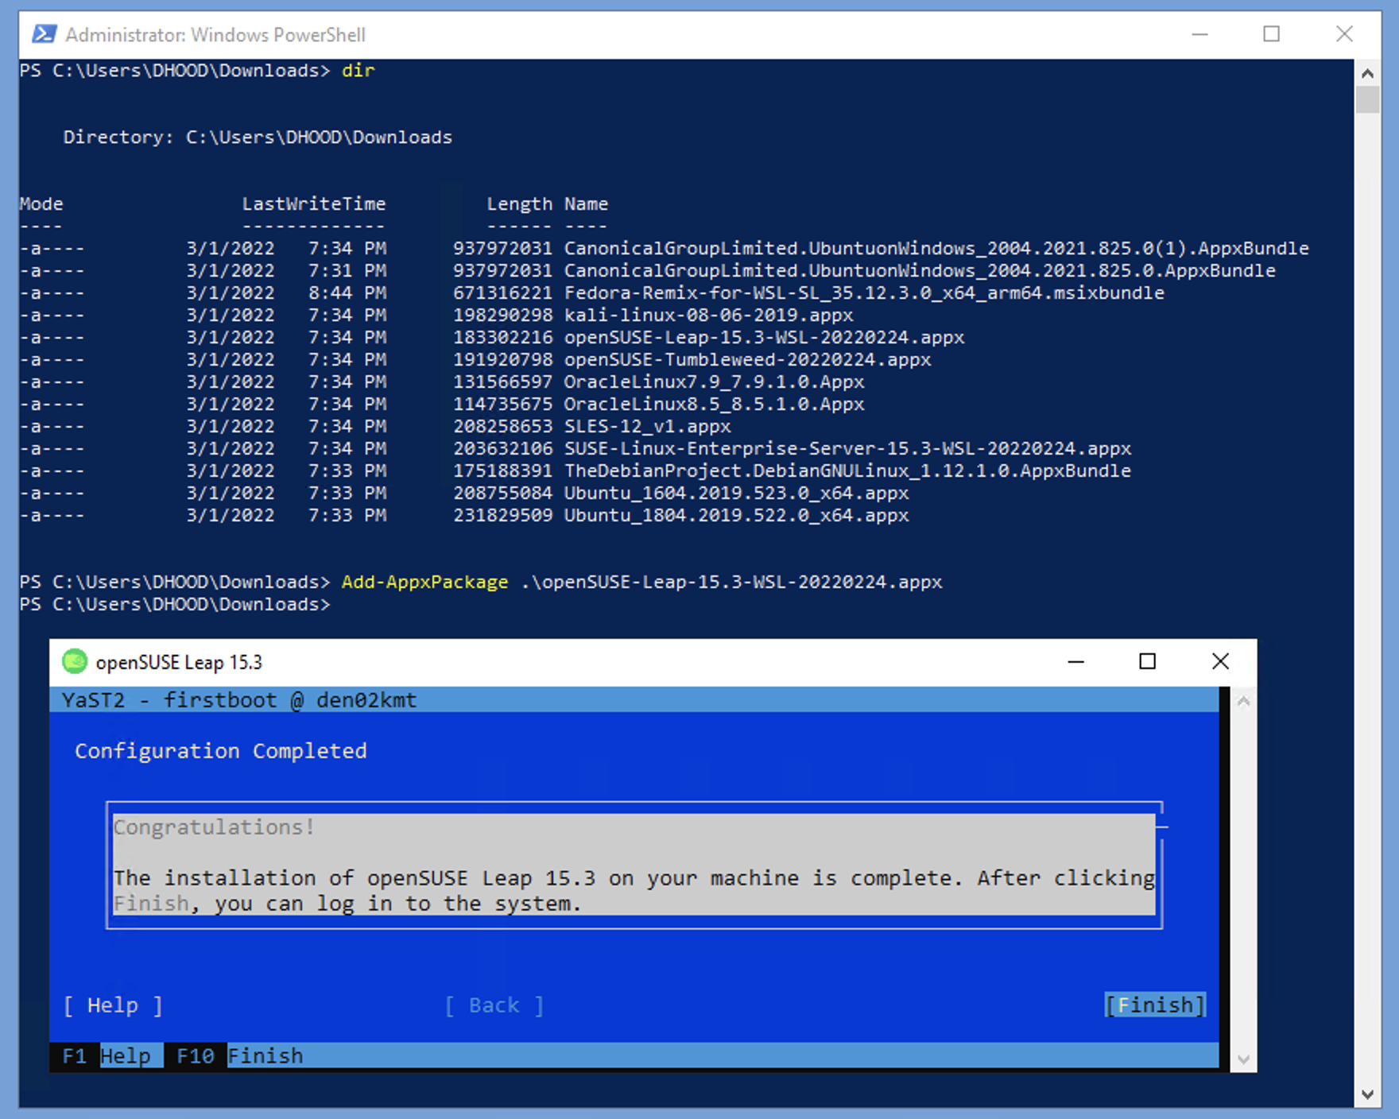Click the PowerShell scrollbar down arrow
The width and height of the screenshot is (1399, 1119).
tap(1369, 1095)
